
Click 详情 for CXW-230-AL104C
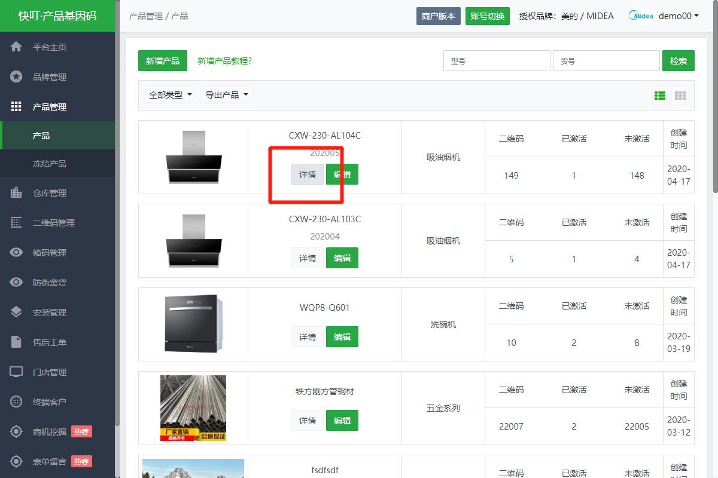click(308, 174)
